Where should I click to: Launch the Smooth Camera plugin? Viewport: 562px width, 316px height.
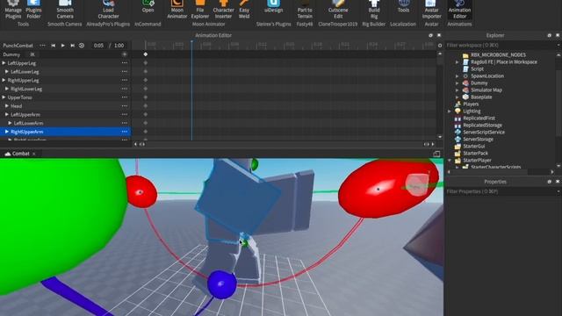pyautogui.click(x=65, y=10)
